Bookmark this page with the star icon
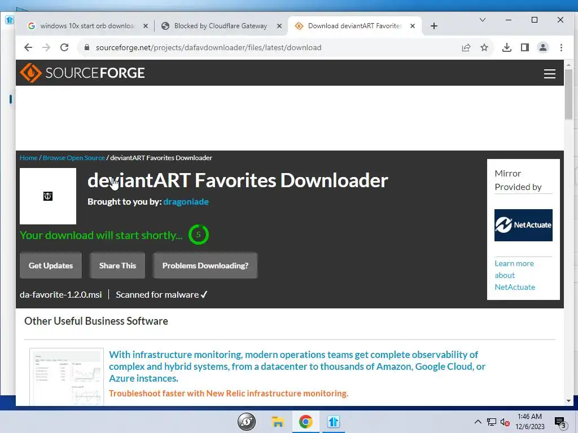The width and height of the screenshot is (578, 433). click(x=484, y=47)
